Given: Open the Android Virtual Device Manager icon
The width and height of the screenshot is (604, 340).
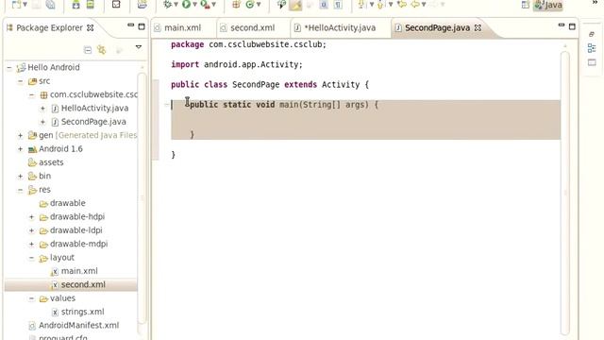Looking at the screenshot, I should (91, 5).
